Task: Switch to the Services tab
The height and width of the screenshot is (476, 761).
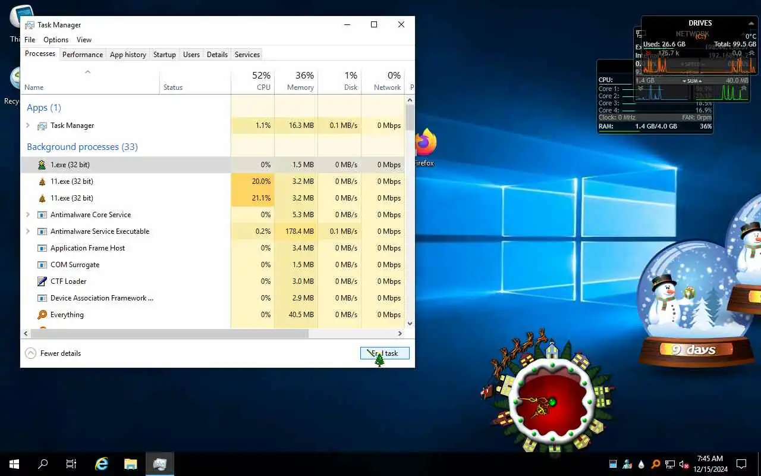Action: click(x=247, y=54)
